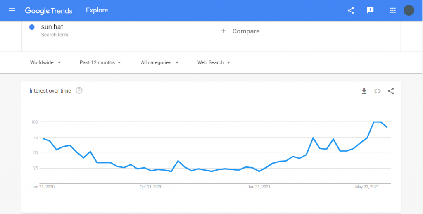The height and width of the screenshot is (214, 423).
Task: Open the Web Search type dropdown
Action: (x=214, y=62)
